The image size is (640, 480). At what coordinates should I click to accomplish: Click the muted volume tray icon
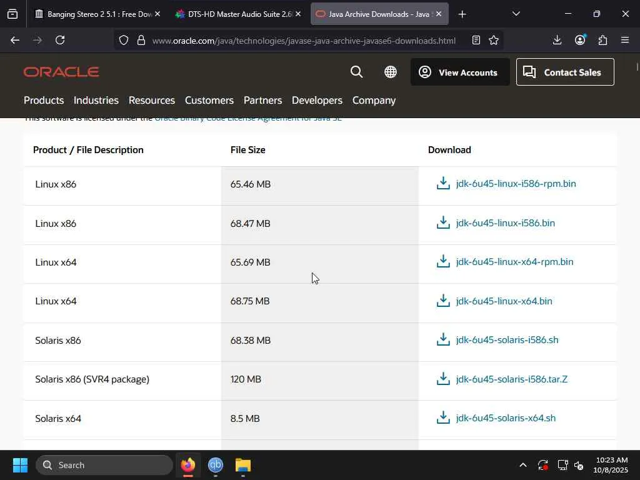point(579,465)
